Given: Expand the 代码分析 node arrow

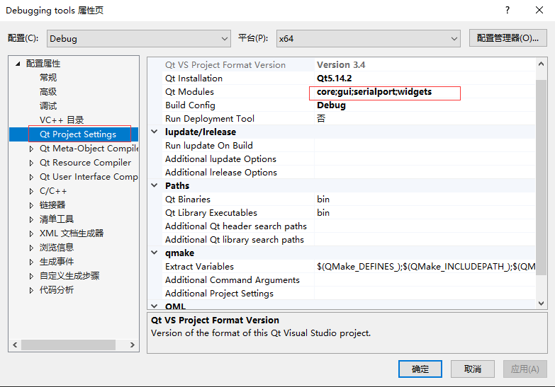Looking at the screenshot, I should pos(31,290).
